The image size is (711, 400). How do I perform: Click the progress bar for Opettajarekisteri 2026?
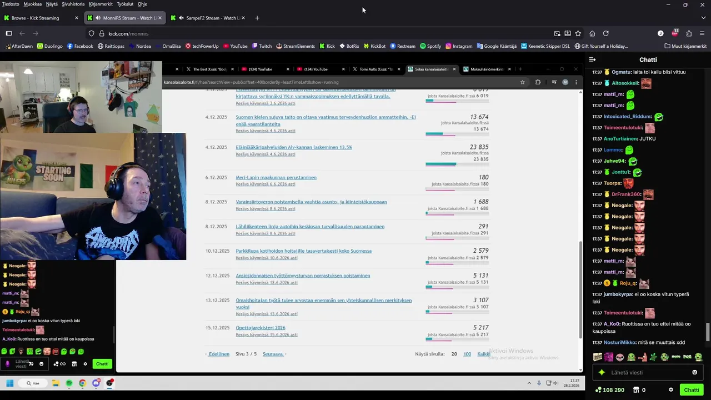(457, 339)
